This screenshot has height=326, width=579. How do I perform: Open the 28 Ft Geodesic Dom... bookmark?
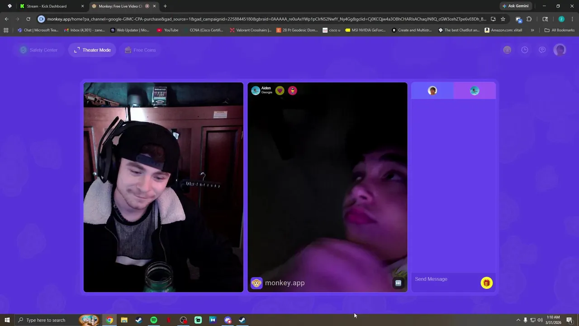pos(297,30)
